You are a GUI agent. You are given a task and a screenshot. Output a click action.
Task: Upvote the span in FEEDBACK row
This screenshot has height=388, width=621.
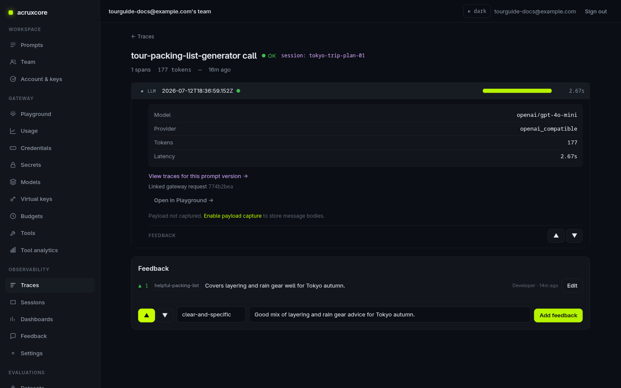point(556,236)
